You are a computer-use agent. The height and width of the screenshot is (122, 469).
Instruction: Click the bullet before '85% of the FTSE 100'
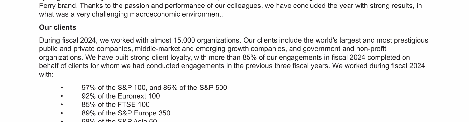point(62,105)
